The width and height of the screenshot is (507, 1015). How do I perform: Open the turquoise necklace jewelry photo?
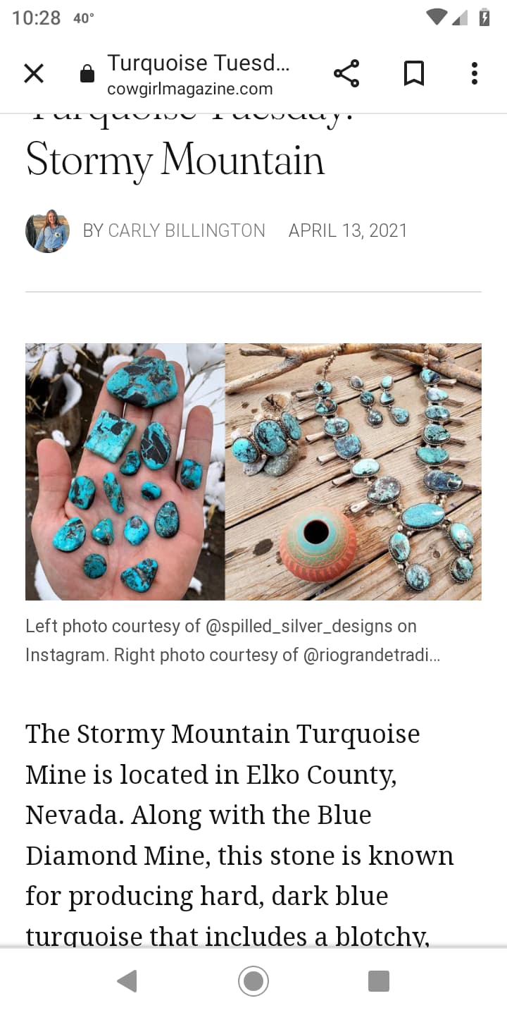tap(353, 472)
